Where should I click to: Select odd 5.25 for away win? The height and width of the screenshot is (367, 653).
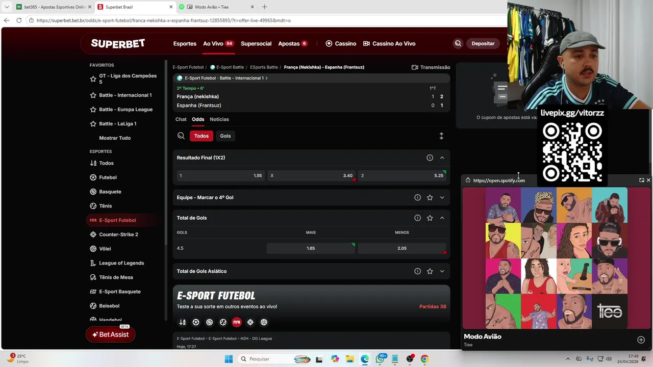(x=402, y=175)
